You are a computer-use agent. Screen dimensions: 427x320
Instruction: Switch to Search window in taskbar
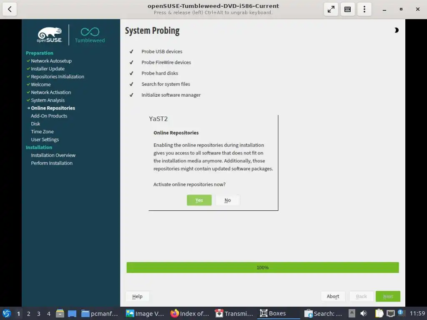tap(323, 313)
